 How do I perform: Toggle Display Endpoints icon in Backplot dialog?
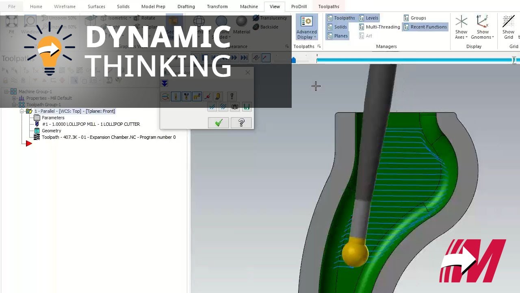click(x=208, y=96)
